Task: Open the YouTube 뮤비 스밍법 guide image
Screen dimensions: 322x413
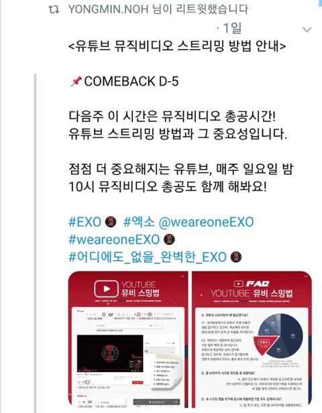Action: tap(128, 339)
